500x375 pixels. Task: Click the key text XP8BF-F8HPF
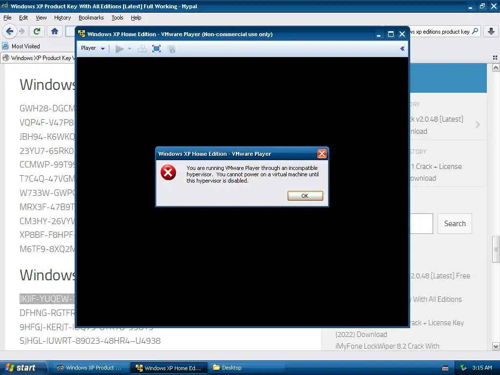tap(47, 235)
